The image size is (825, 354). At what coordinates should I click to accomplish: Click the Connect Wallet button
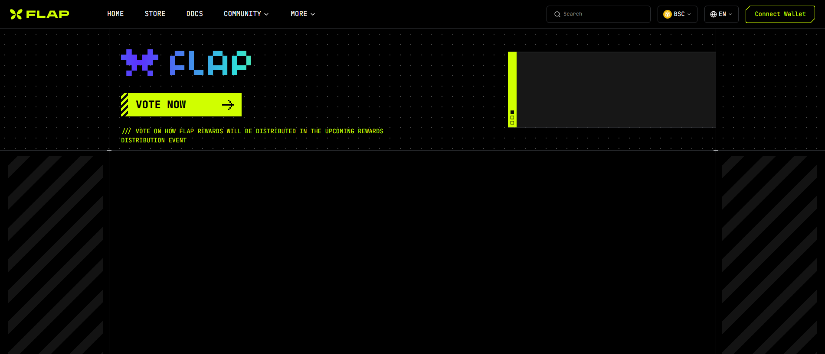pos(780,14)
